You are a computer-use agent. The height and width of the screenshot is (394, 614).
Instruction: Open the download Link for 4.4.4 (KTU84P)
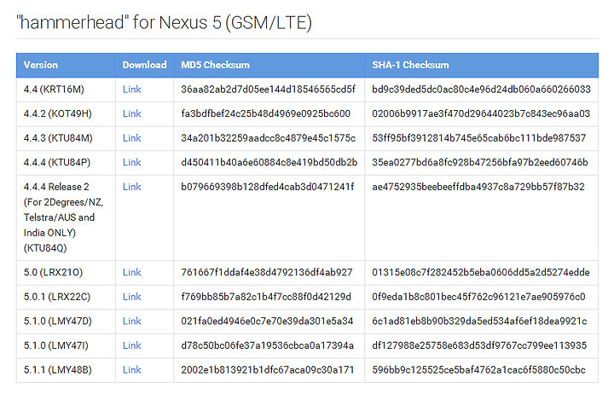131,162
